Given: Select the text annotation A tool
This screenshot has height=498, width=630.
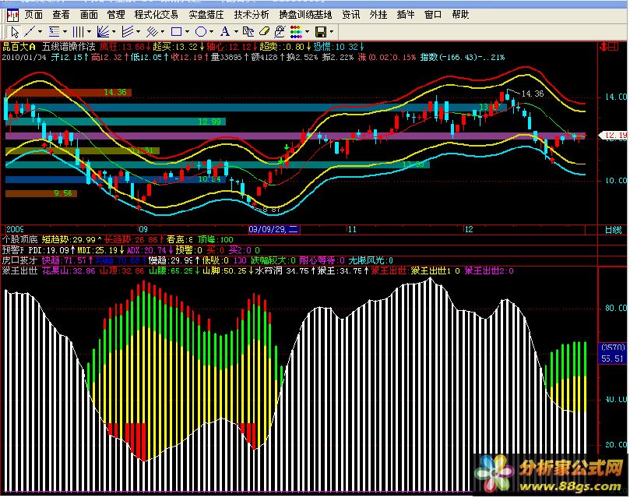Looking at the screenshot, I should (225, 31).
